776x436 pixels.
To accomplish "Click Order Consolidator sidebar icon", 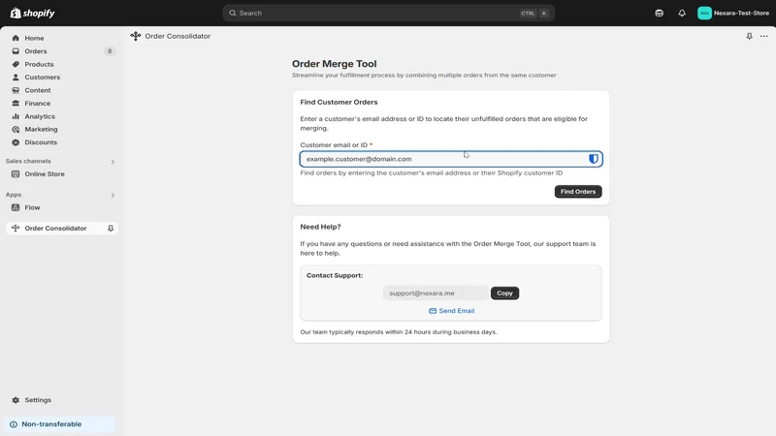I will coord(16,228).
